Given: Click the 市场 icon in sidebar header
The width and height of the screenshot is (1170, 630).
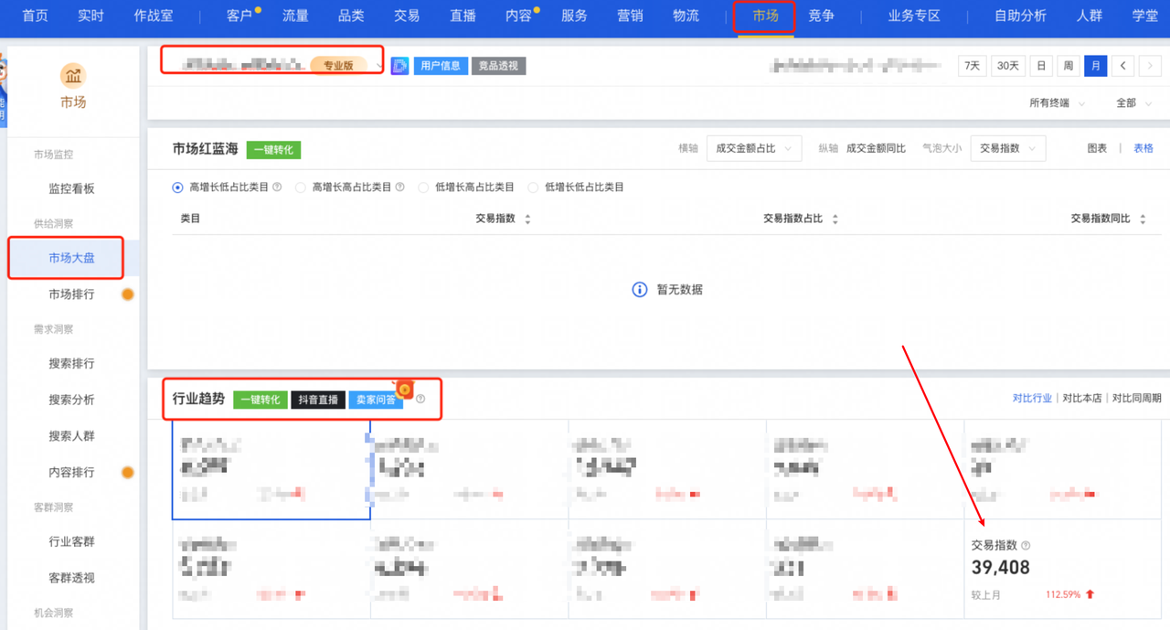Looking at the screenshot, I should (x=73, y=75).
